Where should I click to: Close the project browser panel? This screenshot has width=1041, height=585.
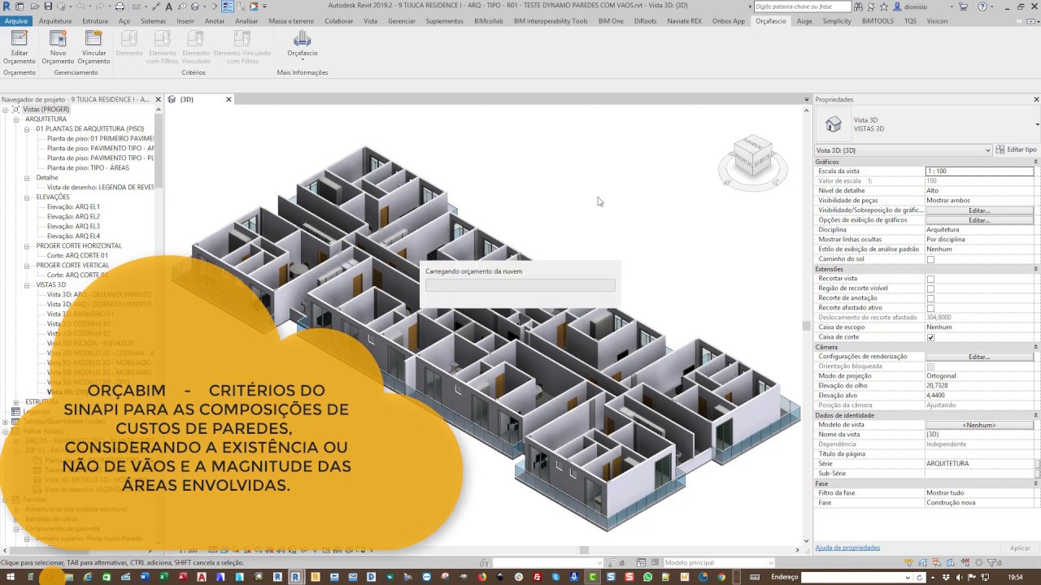(158, 99)
